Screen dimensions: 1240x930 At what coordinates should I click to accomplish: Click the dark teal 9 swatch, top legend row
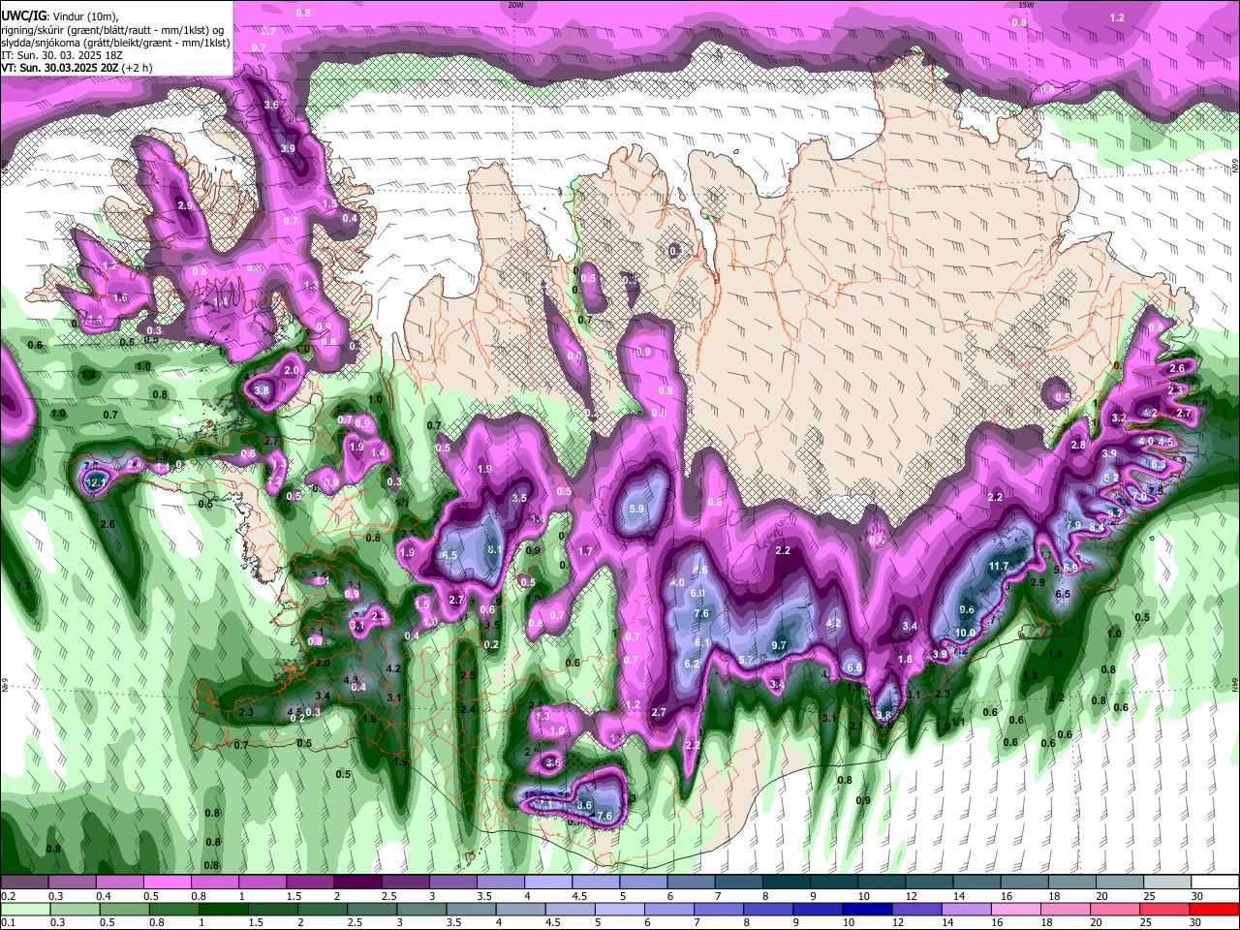(x=833, y=883)
